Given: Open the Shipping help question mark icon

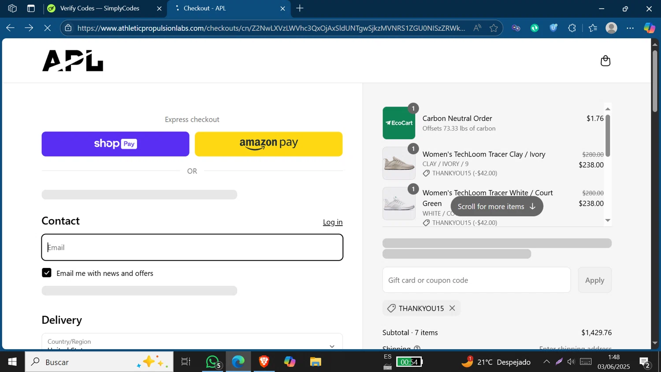Looking at the screenshot, I should (x=417, y=348).
